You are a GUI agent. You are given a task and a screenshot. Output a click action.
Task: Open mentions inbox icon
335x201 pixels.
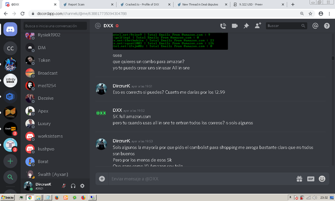[315, 26]
